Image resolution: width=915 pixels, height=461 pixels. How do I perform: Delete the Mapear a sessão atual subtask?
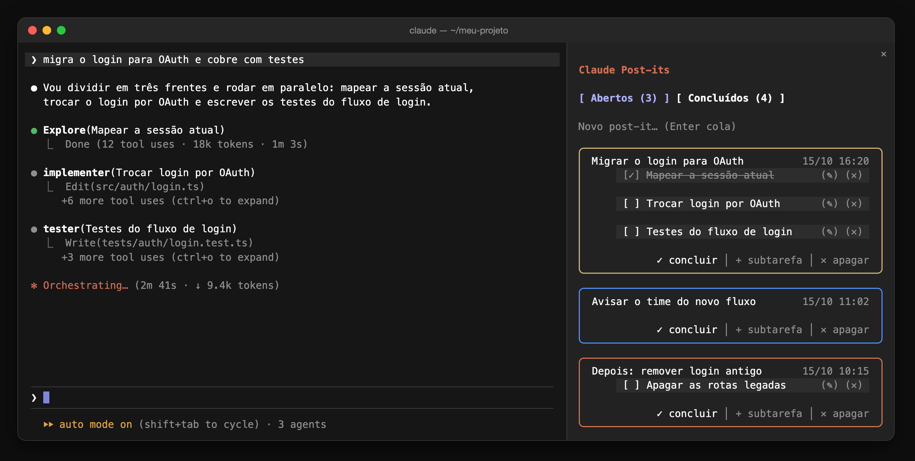854,175
